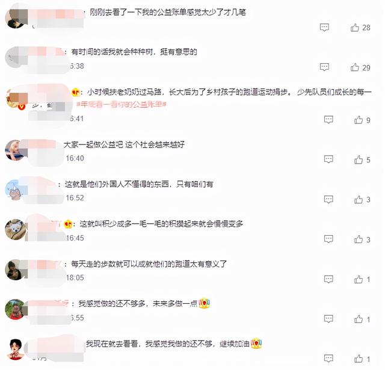Viewport: 385px width, 370px height.
Task: Reply to the 种种树 comment
Action: (x=324, y=67)
